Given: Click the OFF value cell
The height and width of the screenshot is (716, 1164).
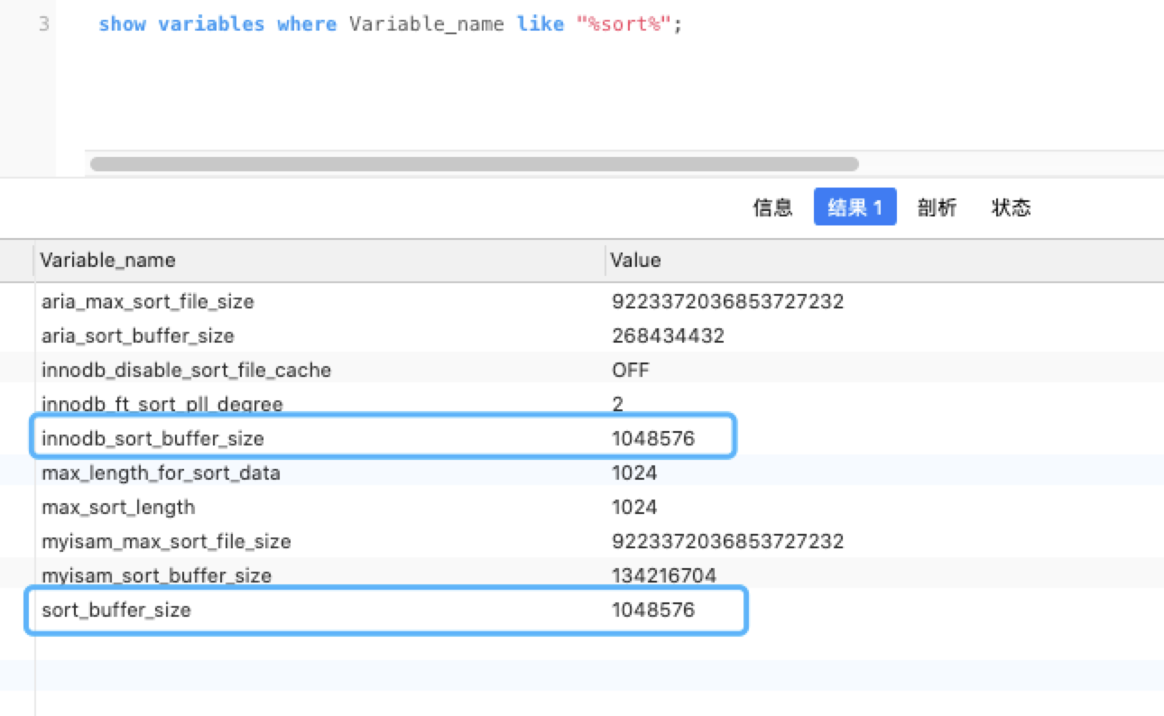Looking at the screenshot, I should (630, 370).
